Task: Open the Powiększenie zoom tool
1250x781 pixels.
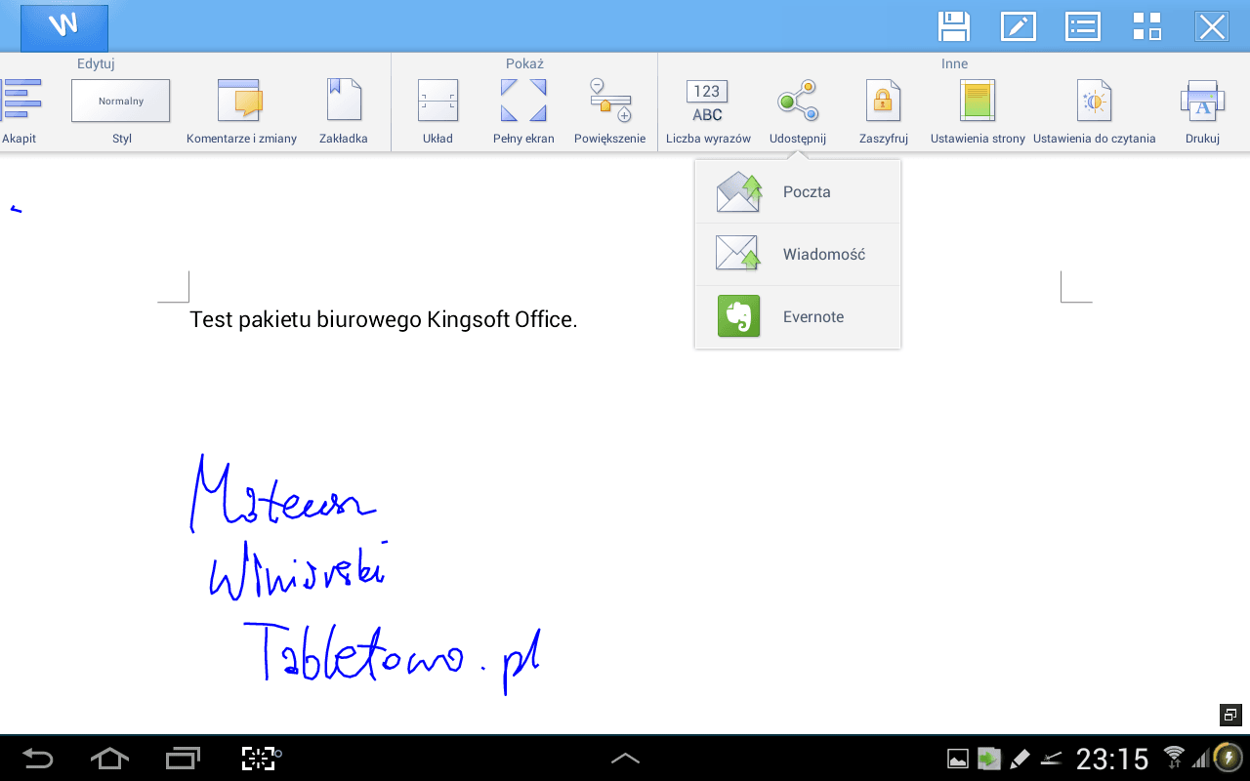Action: click(610, 111)
